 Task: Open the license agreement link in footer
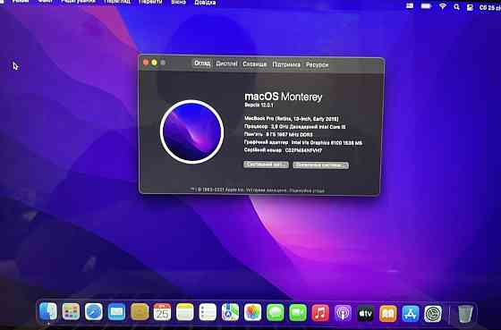307,190
